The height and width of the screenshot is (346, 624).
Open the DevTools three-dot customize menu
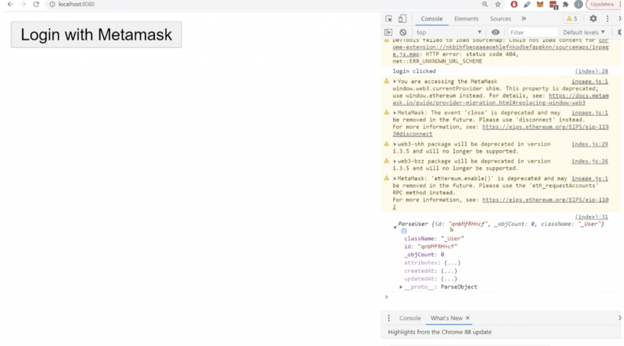[x=608, y=19]
